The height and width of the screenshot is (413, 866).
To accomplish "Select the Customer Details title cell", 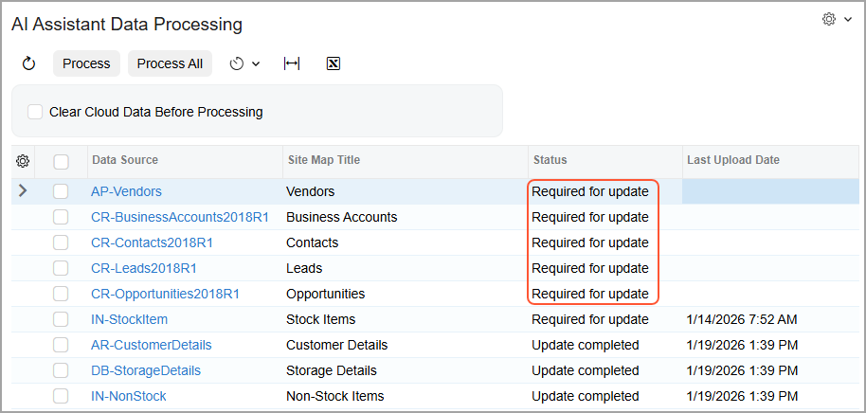I will click(405, 345).
